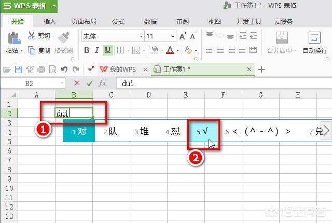Select row 7 header
332x223 pixels.
point(9,160)
